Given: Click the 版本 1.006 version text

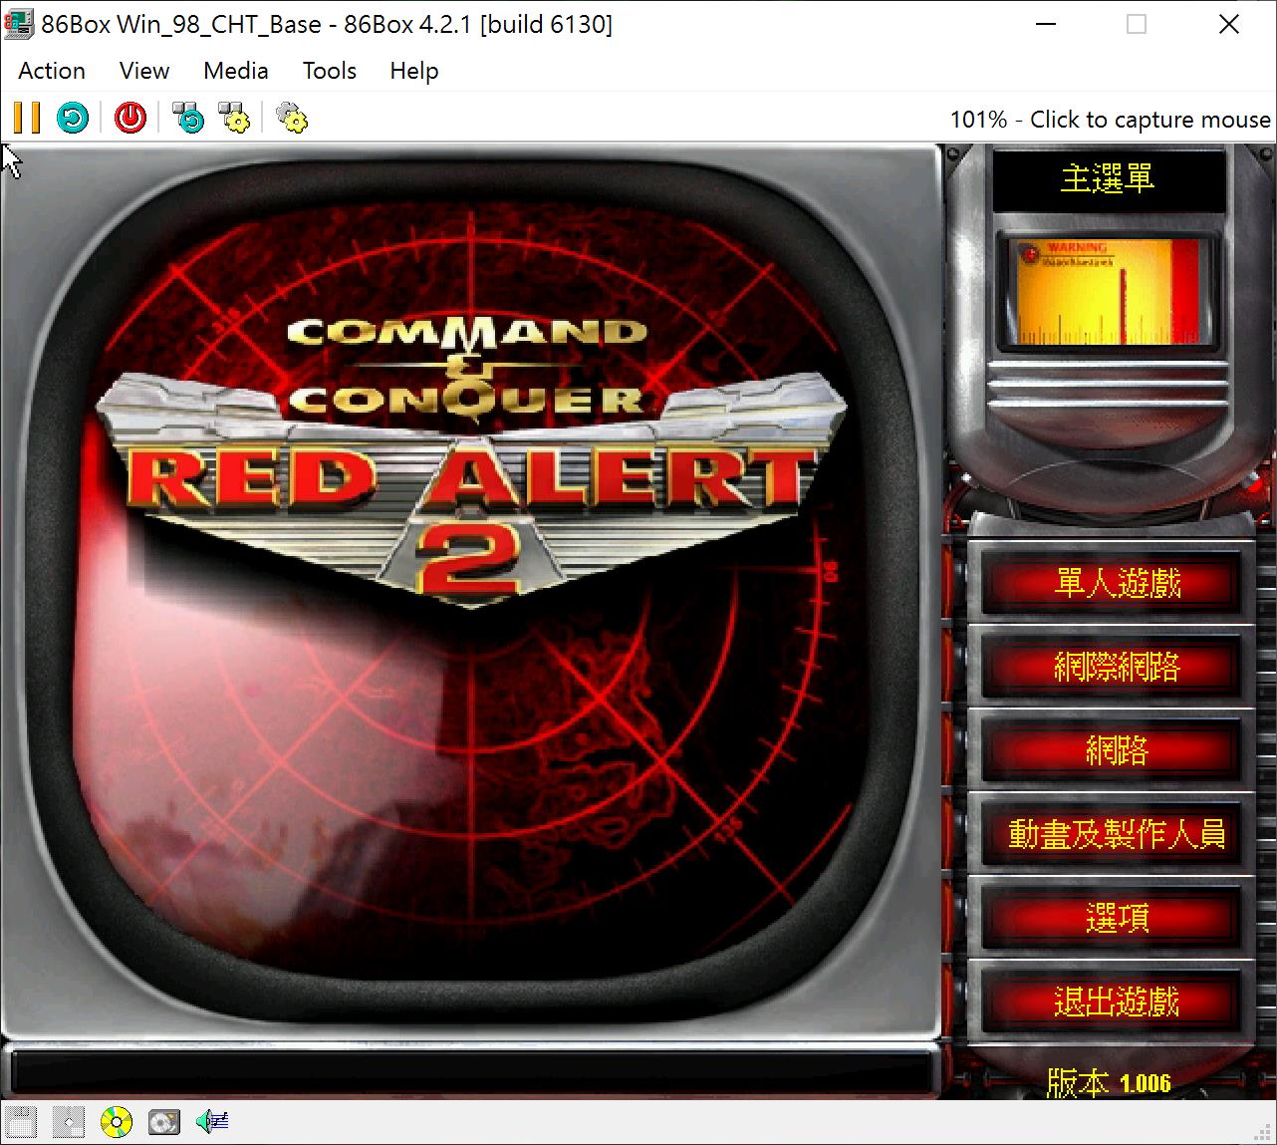Looking at the screenshot, I should (1109, 1082).
